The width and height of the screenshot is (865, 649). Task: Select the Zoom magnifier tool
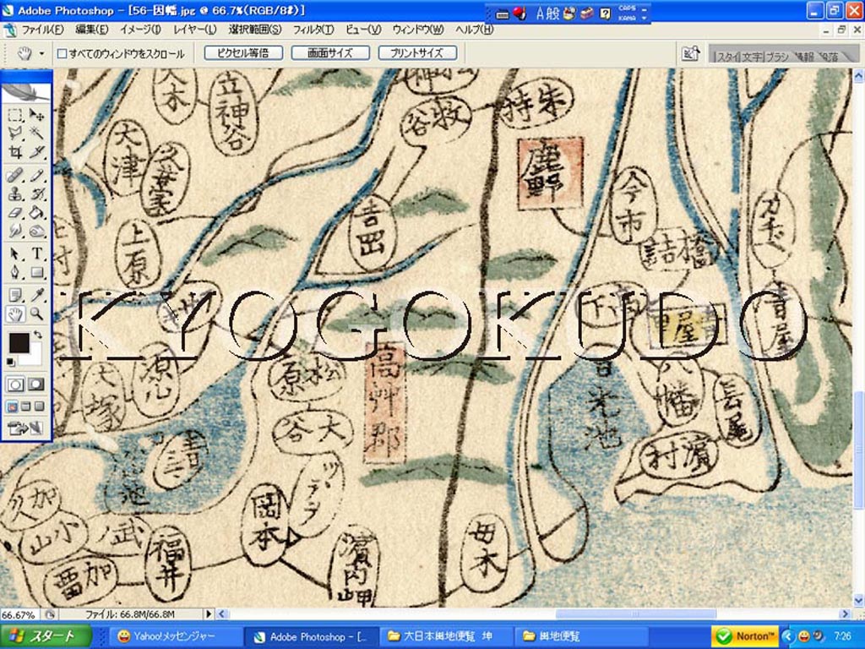point(37,314)
